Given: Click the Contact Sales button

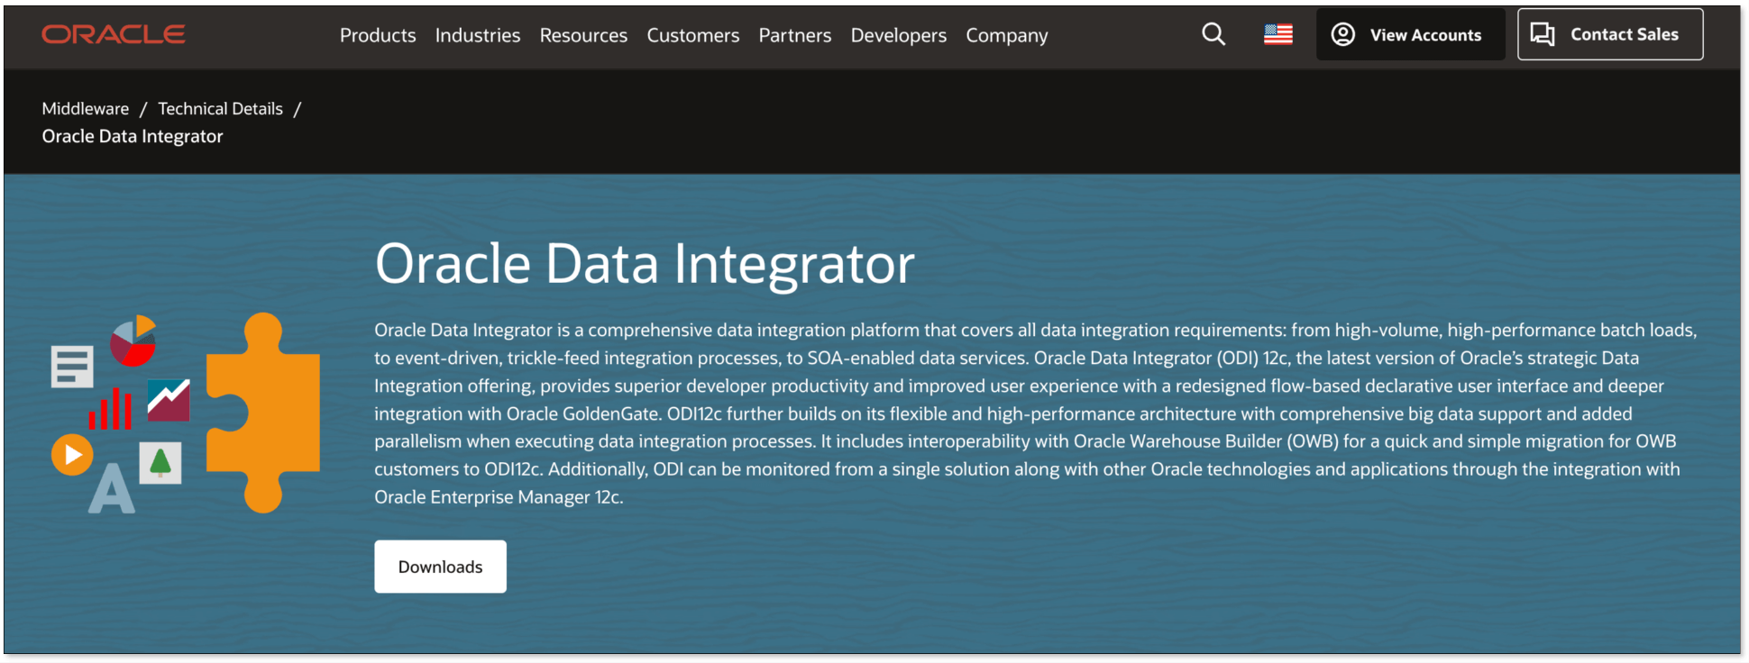Looking at the screenshot, I should tap(1610, 34).
